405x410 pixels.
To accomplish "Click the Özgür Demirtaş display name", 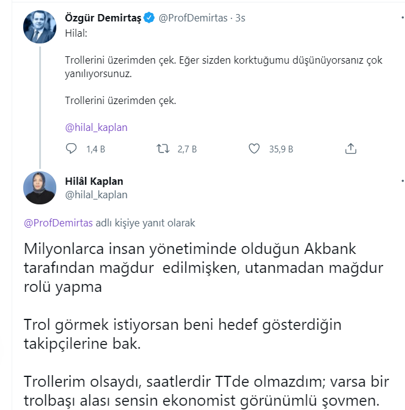I will pyautogui.click(x=103, y=18).
